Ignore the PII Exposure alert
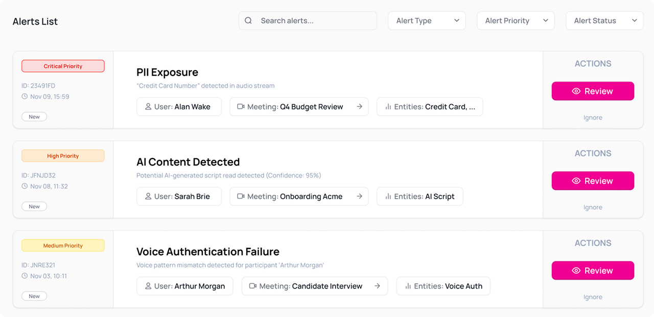 (x=593, y=118)
